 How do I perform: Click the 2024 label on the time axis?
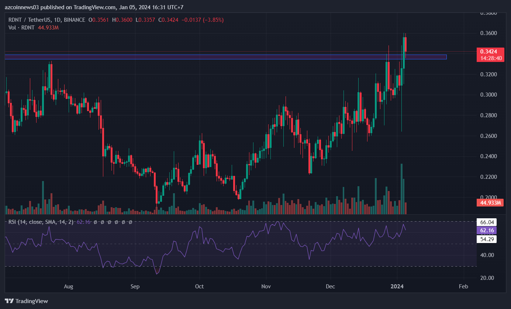pos(397,287)
